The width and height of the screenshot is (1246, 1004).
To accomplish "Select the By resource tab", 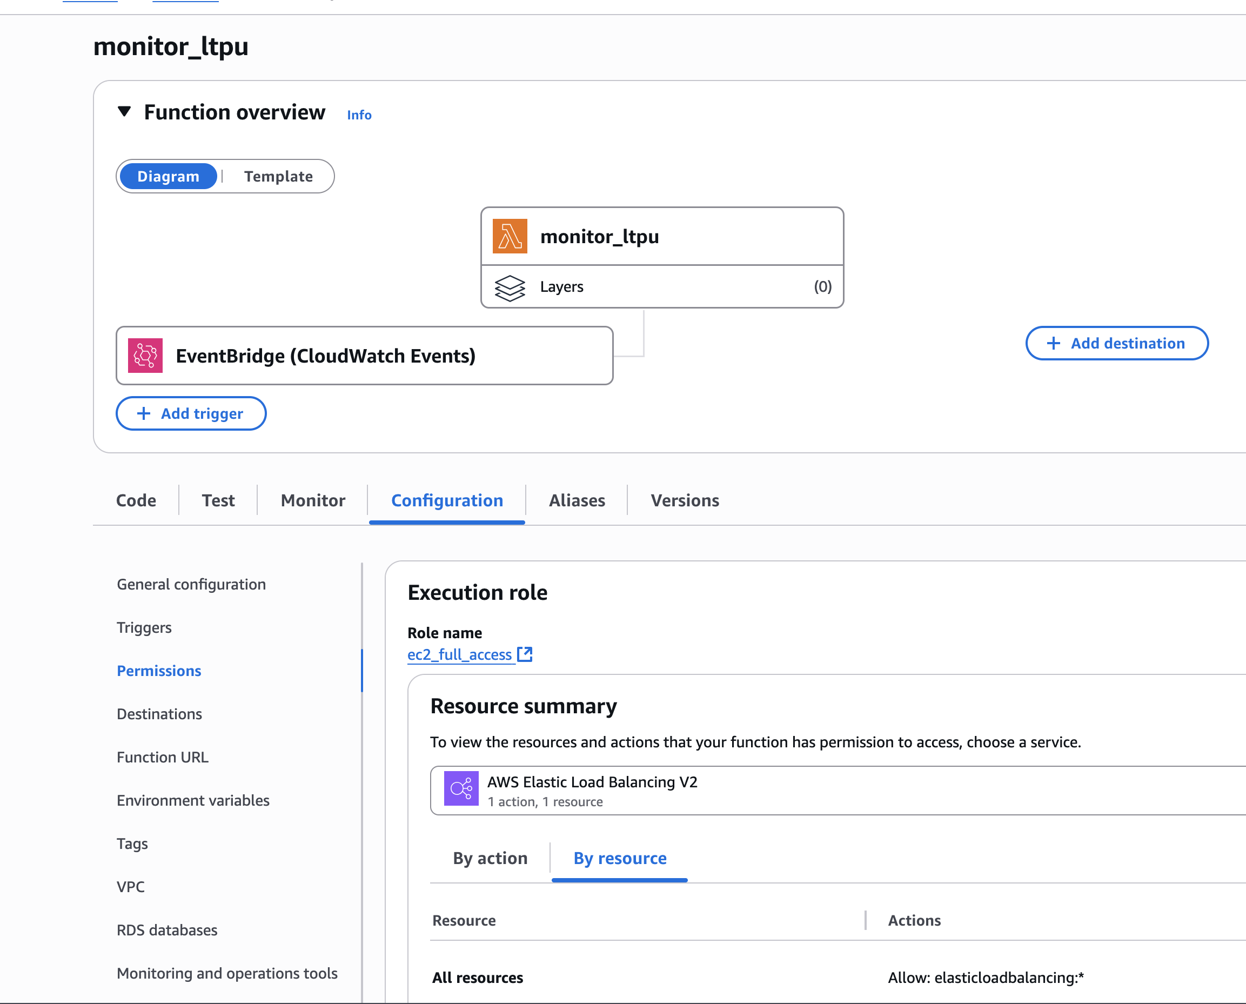I will [620, 858].
